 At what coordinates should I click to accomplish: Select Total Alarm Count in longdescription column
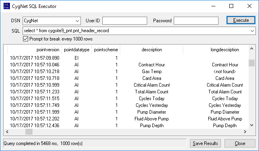[225, 92]
